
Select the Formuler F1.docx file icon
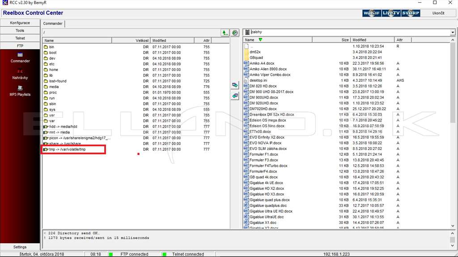click(x=246, y=154)
